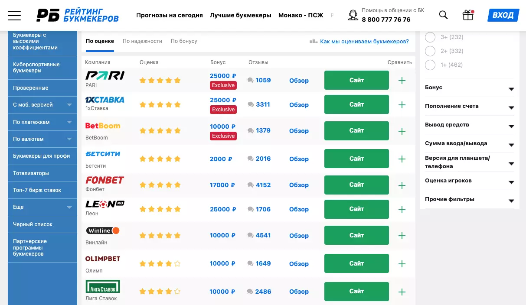Switch to the По надежности tab
526x305 pixels.
pos(142,41)
